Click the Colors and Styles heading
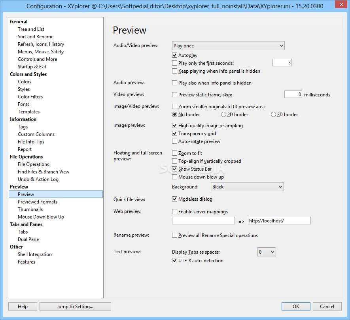 point(28,74)
